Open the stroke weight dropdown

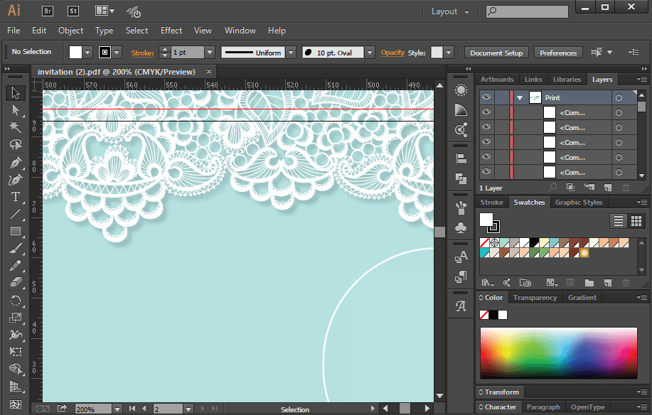pyautogui.click(x=210, y=53)
